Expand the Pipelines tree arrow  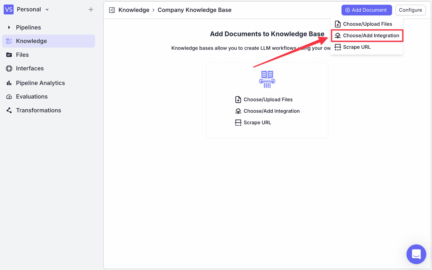[9, 27]
